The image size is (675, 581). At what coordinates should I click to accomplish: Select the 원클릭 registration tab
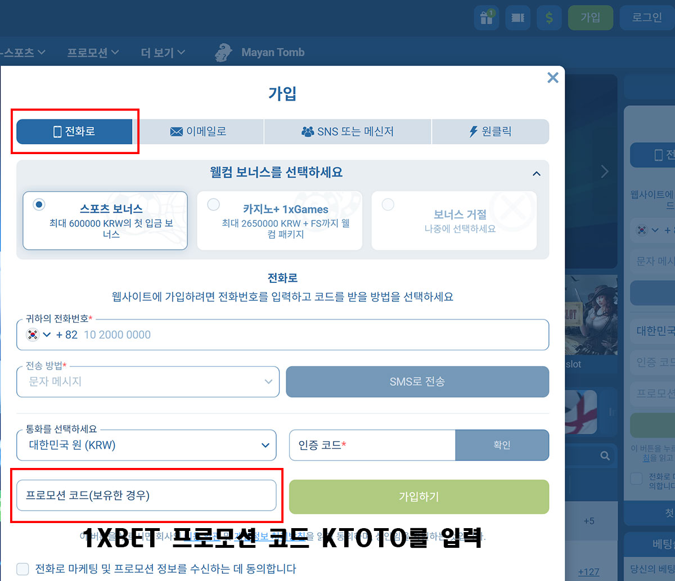pyautogui.click(x=490, y=132)
